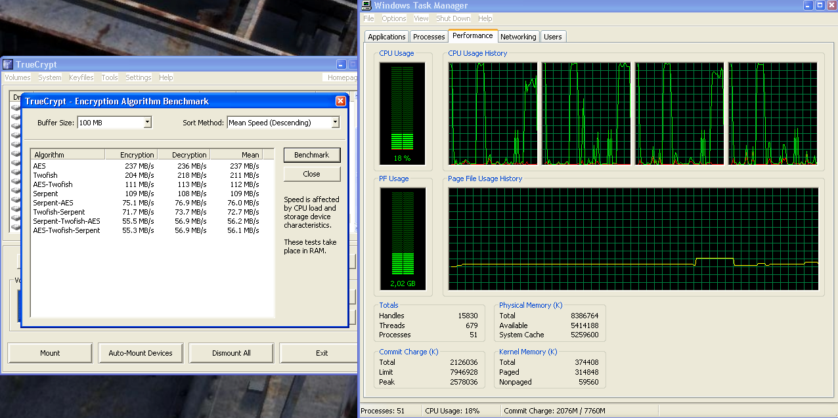Image resolution: width=838 pixels, height=418 pixels.
Task: Switch to the Users tab
Action: 553,37
